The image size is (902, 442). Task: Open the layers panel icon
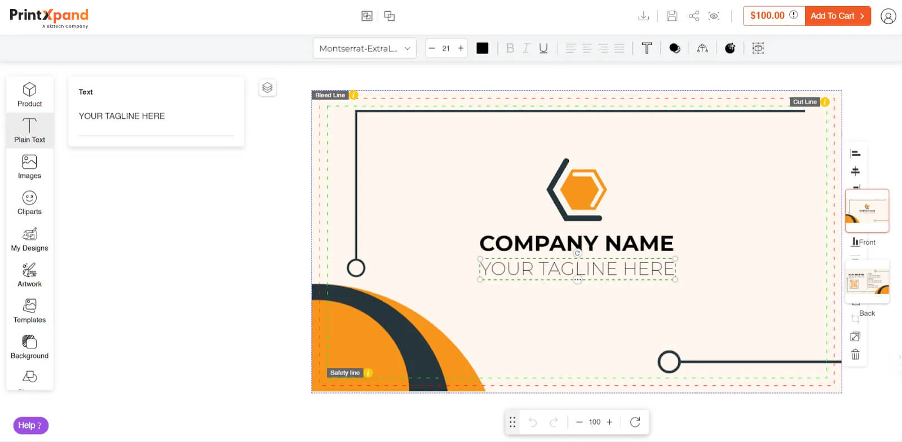pyautogui.click(x=267, y=88)
